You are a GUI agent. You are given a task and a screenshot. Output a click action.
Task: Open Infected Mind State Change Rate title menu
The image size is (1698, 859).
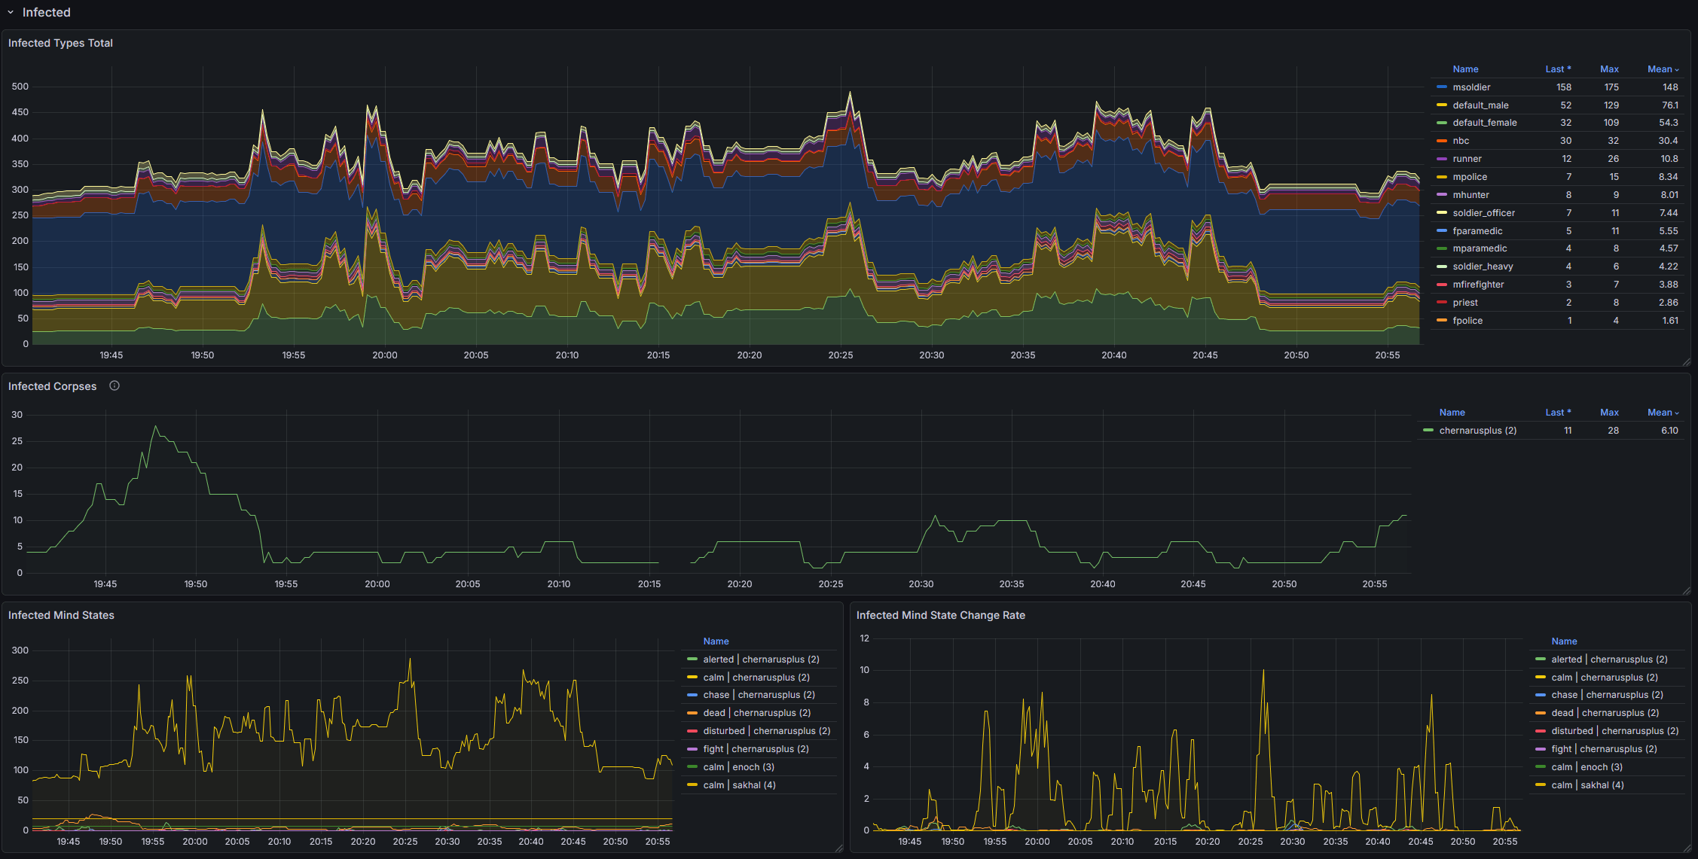940,615
